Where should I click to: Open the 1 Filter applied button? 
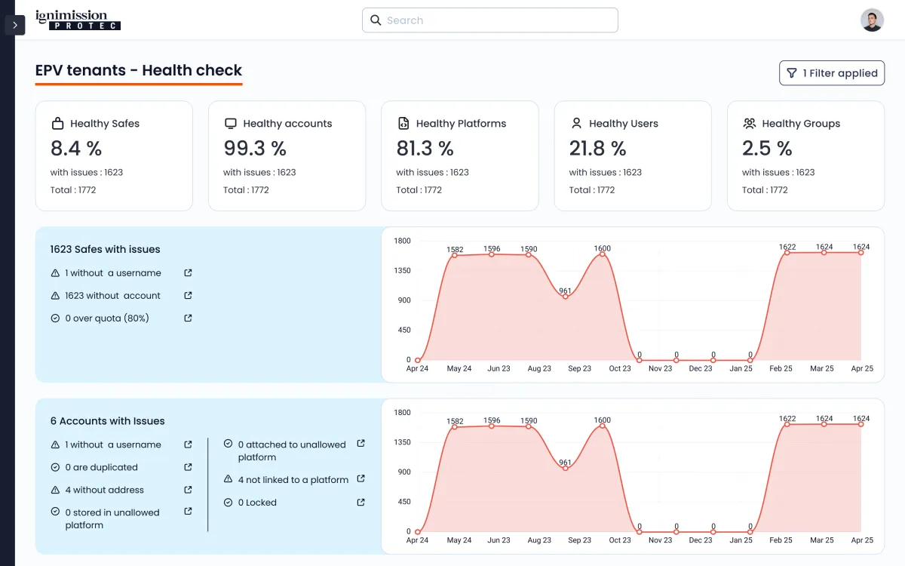point(831,73)
